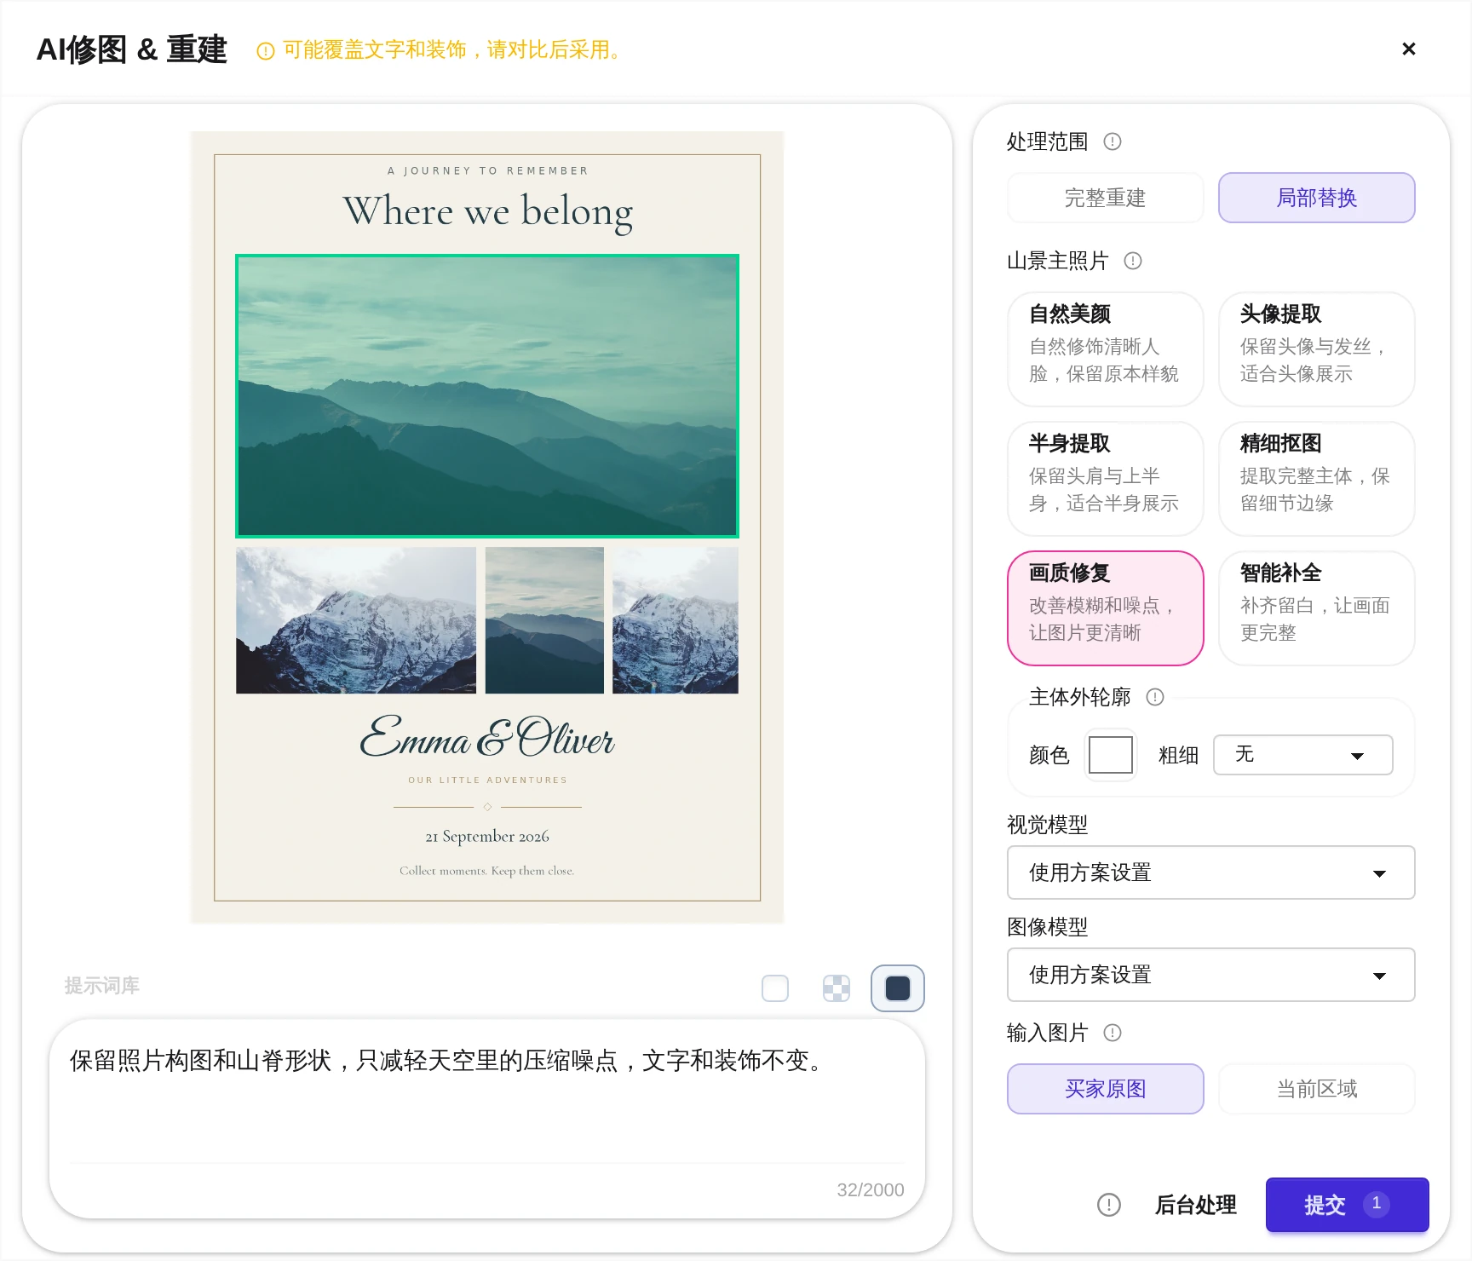The height and width of the screenshot is (1261, 1472).
Task: Open the 粗细 outline thickness dropdown
Action: pyautogui.click(x=1303, y=755)
